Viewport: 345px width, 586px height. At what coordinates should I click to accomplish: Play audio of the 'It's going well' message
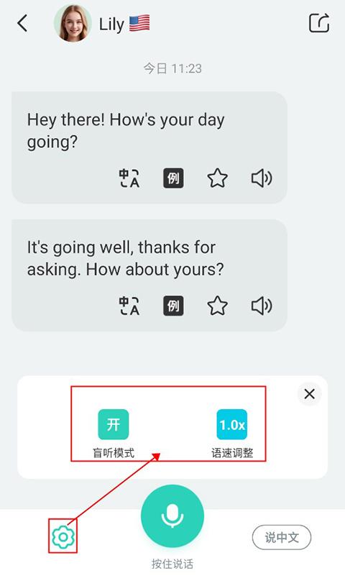[262, 306]
